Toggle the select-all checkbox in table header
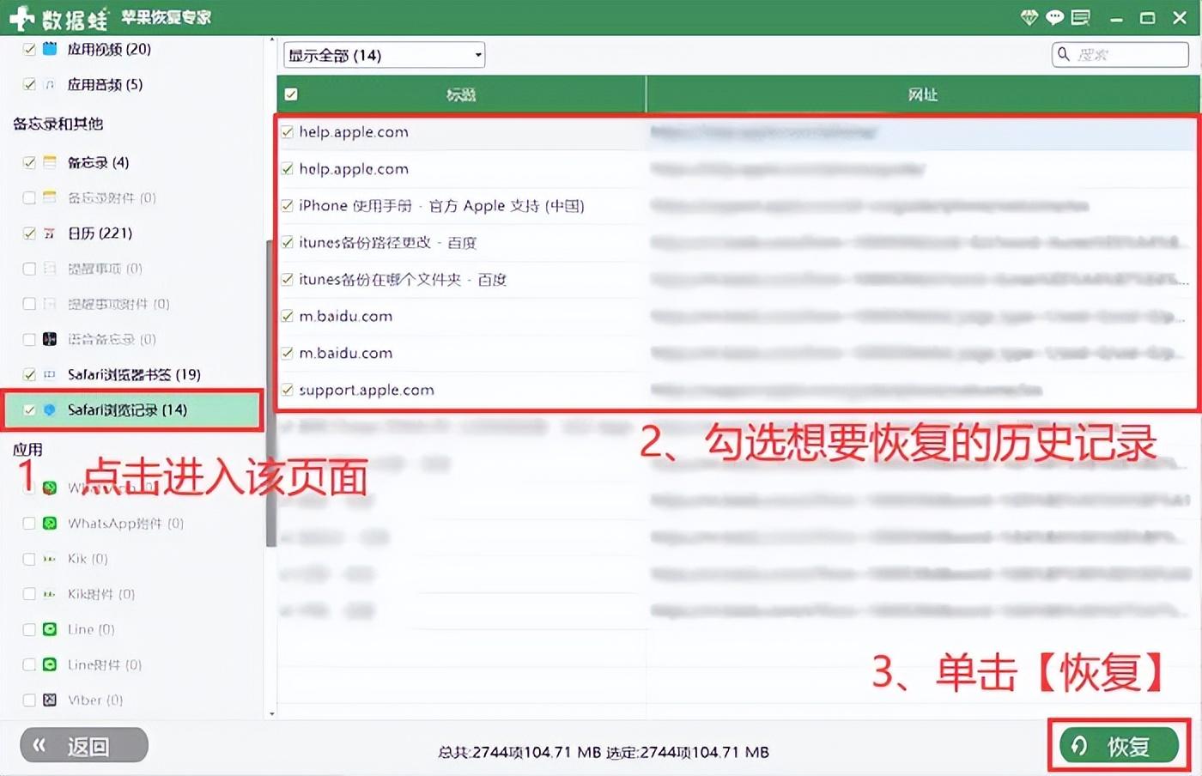The image size is (1202, 776). [x=291, y=94]
